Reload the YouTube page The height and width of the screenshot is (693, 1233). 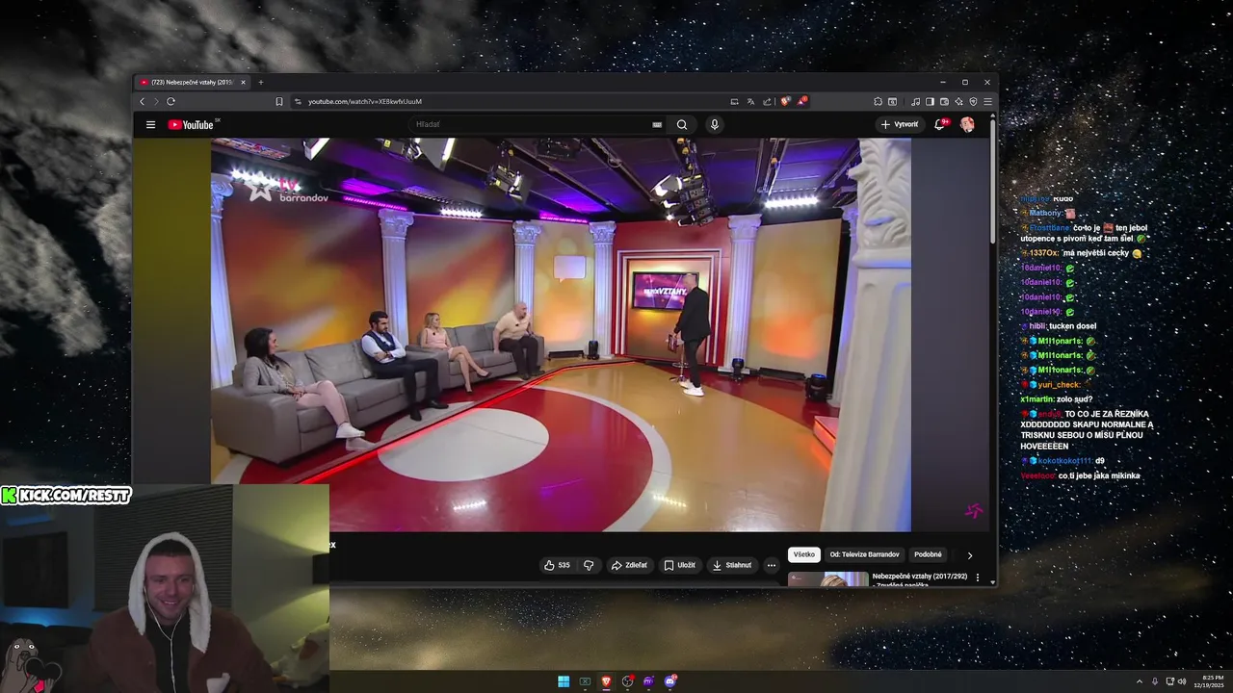point(171,101)
